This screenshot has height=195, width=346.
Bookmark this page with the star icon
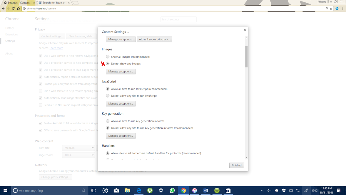tap(331, 9)
